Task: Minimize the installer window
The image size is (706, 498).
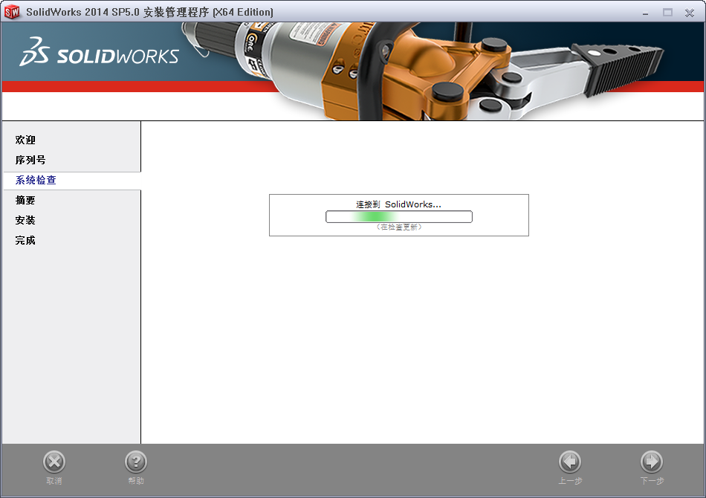Action: tap(645, 13)
